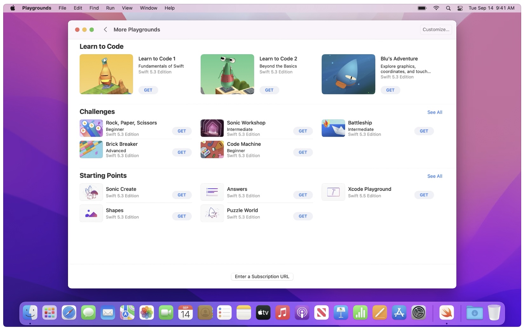Open the View menu
The image size is (525, 331).
point(127,8)
